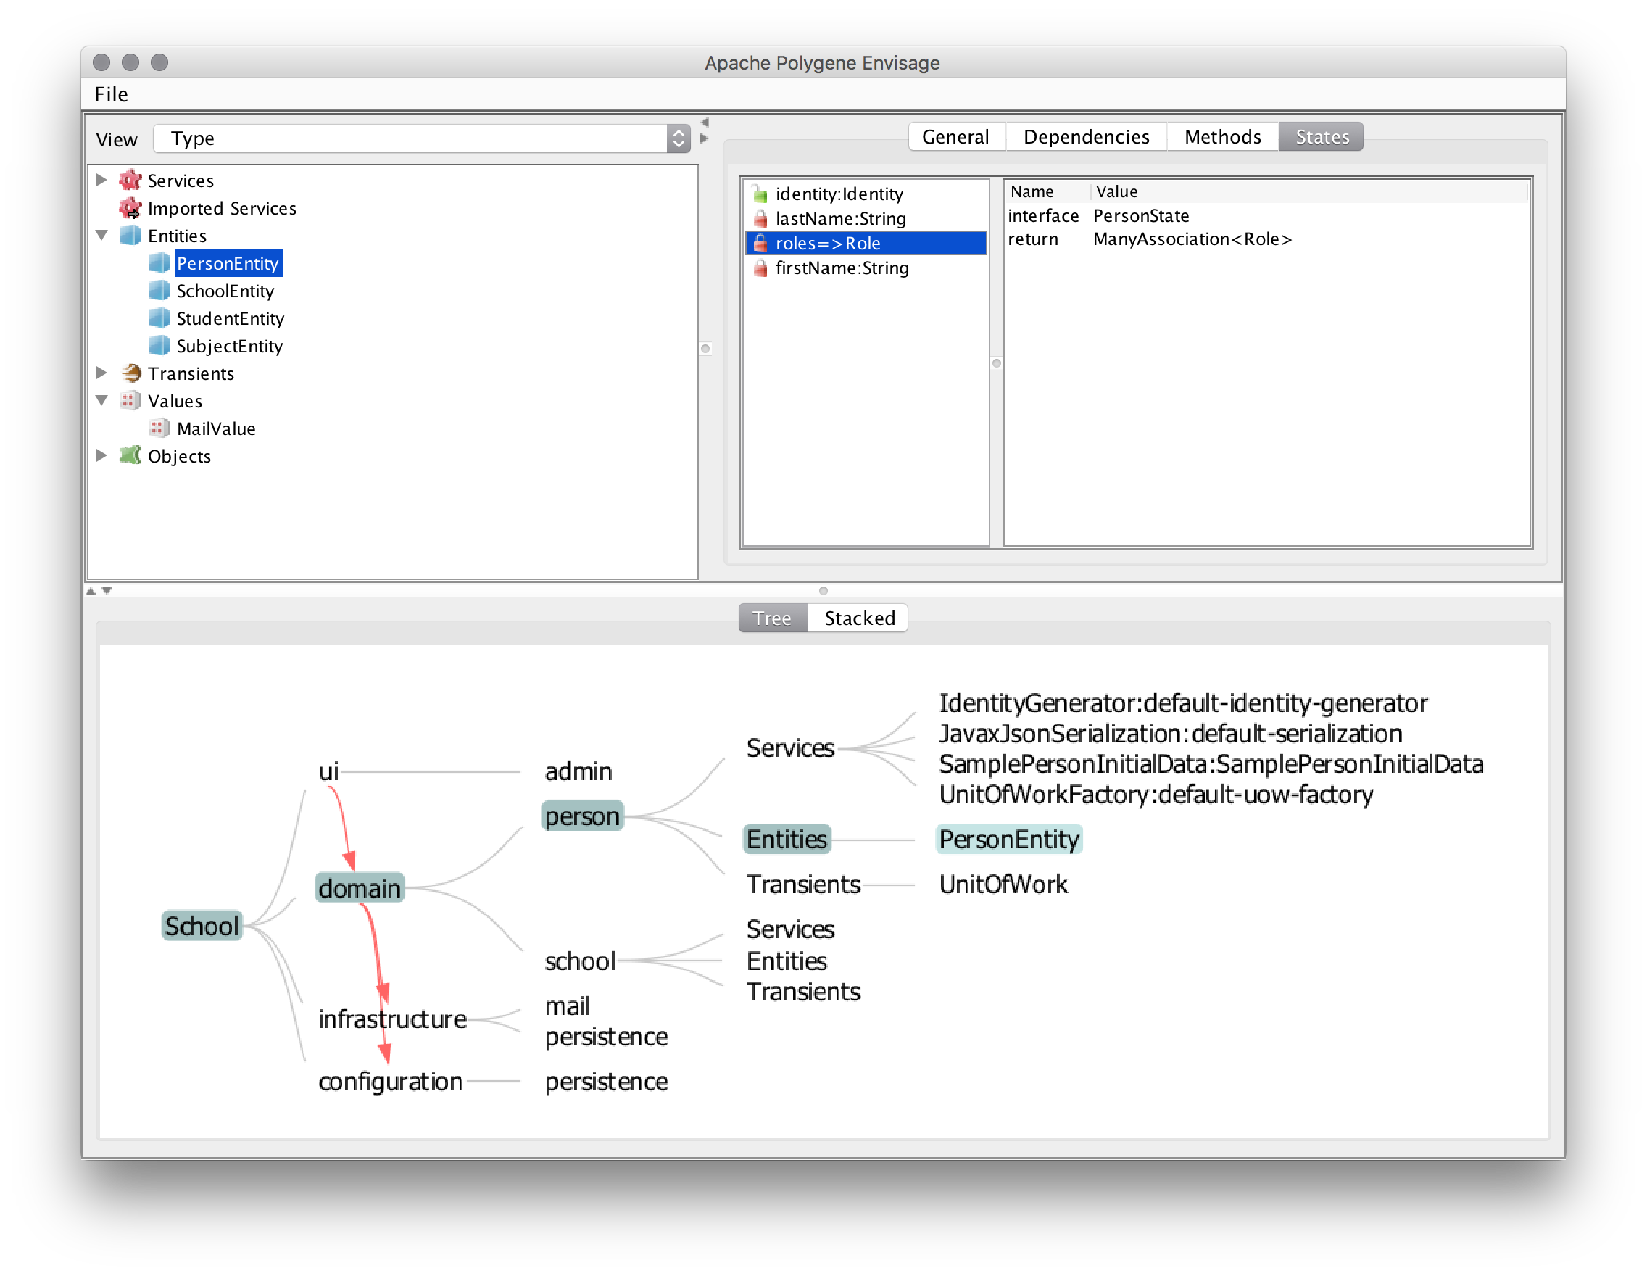1647x1276 pixels.
Task: Open the File menu
Action: click(x=111, y=94)
